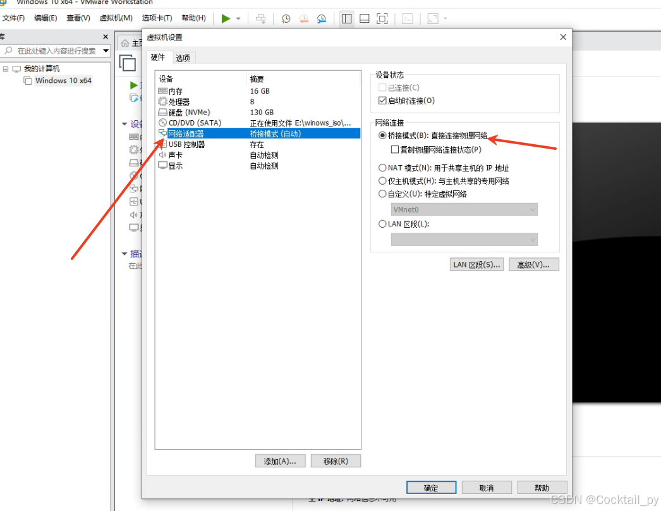Select 自定义(U) radio button
The height and width of the screenshot is (511, 661).
pyautogui.click(x=382, y=194)
